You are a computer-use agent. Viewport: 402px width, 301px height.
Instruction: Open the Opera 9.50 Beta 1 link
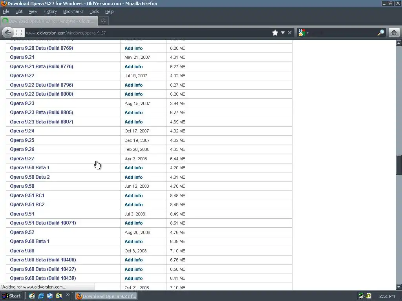coord(30,168)
